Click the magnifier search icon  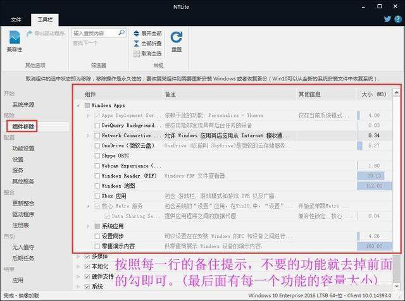(x=121, y=32)
